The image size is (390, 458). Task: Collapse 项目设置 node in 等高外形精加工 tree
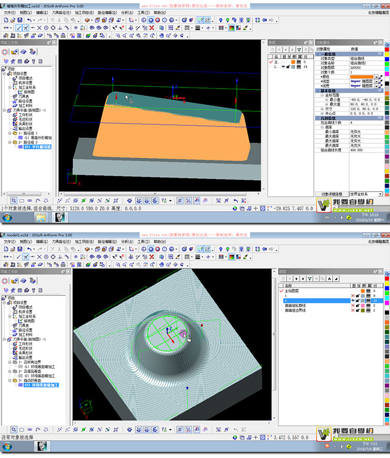[x=4, y=74]
